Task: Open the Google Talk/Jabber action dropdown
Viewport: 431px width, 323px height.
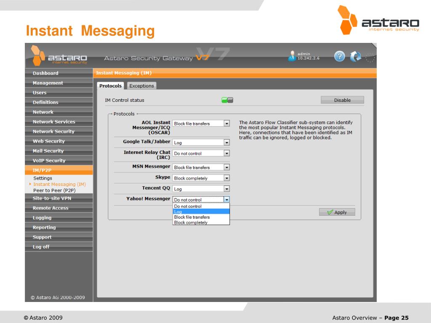Action: pyautogui.click(x=201, y=143)
